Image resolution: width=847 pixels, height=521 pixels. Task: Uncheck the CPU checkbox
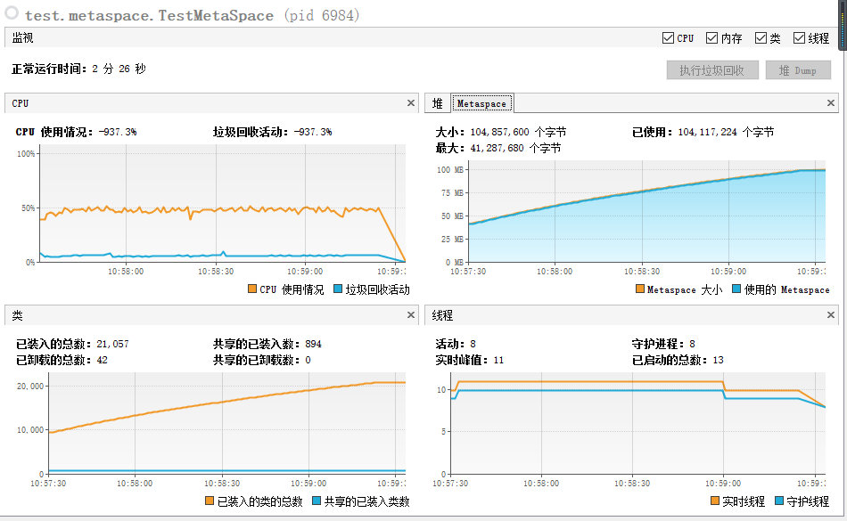pos(668,37)
